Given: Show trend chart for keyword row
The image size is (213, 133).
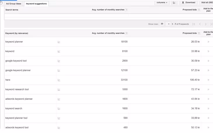Looking at the screenshot, I should point(59,51).
